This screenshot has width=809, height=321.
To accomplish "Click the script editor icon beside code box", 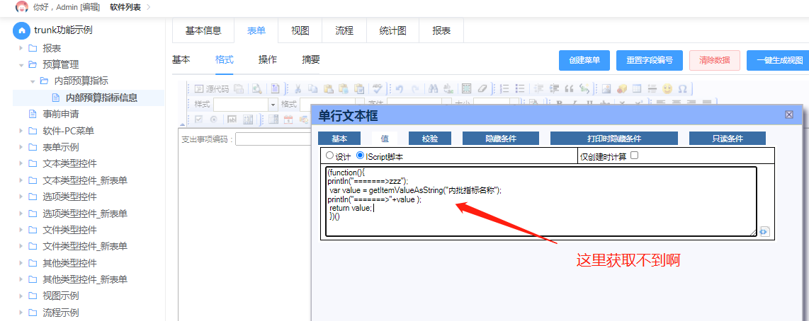I will pyautogui.click(x=764, y=231).
